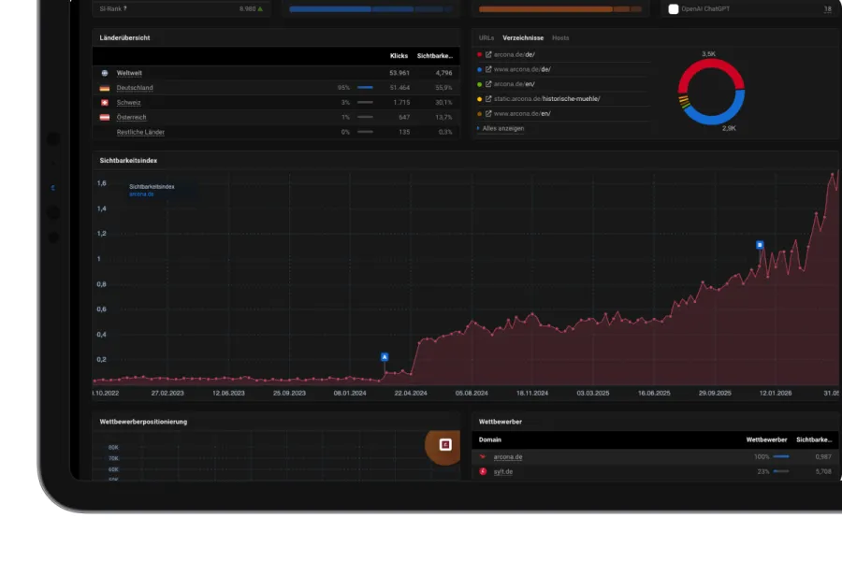The width and height of the screenshot is (842, 561).
Task: Open the external link icon beside static.arcona.de/historische-muehle/
Action: [x=488, y=99]
